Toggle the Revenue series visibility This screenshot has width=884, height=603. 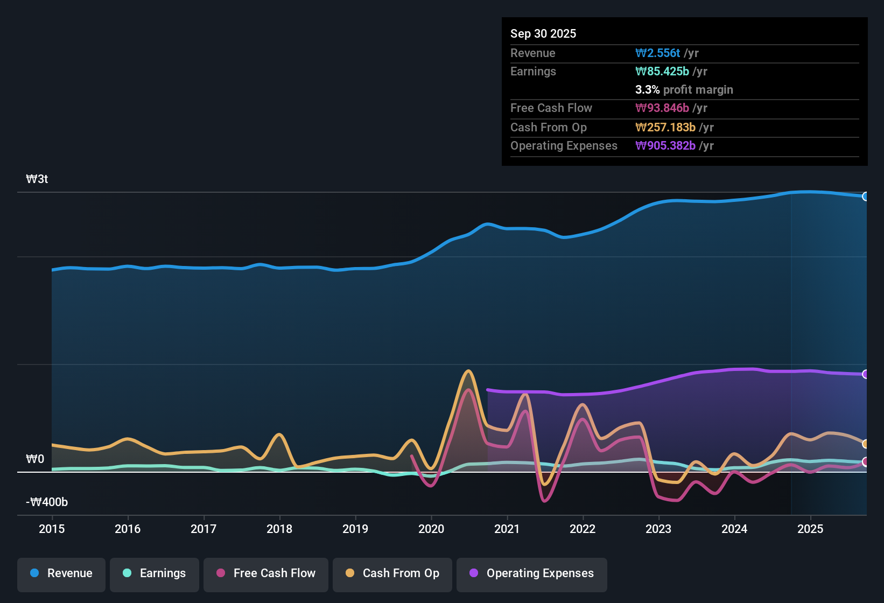pos(61,573)
